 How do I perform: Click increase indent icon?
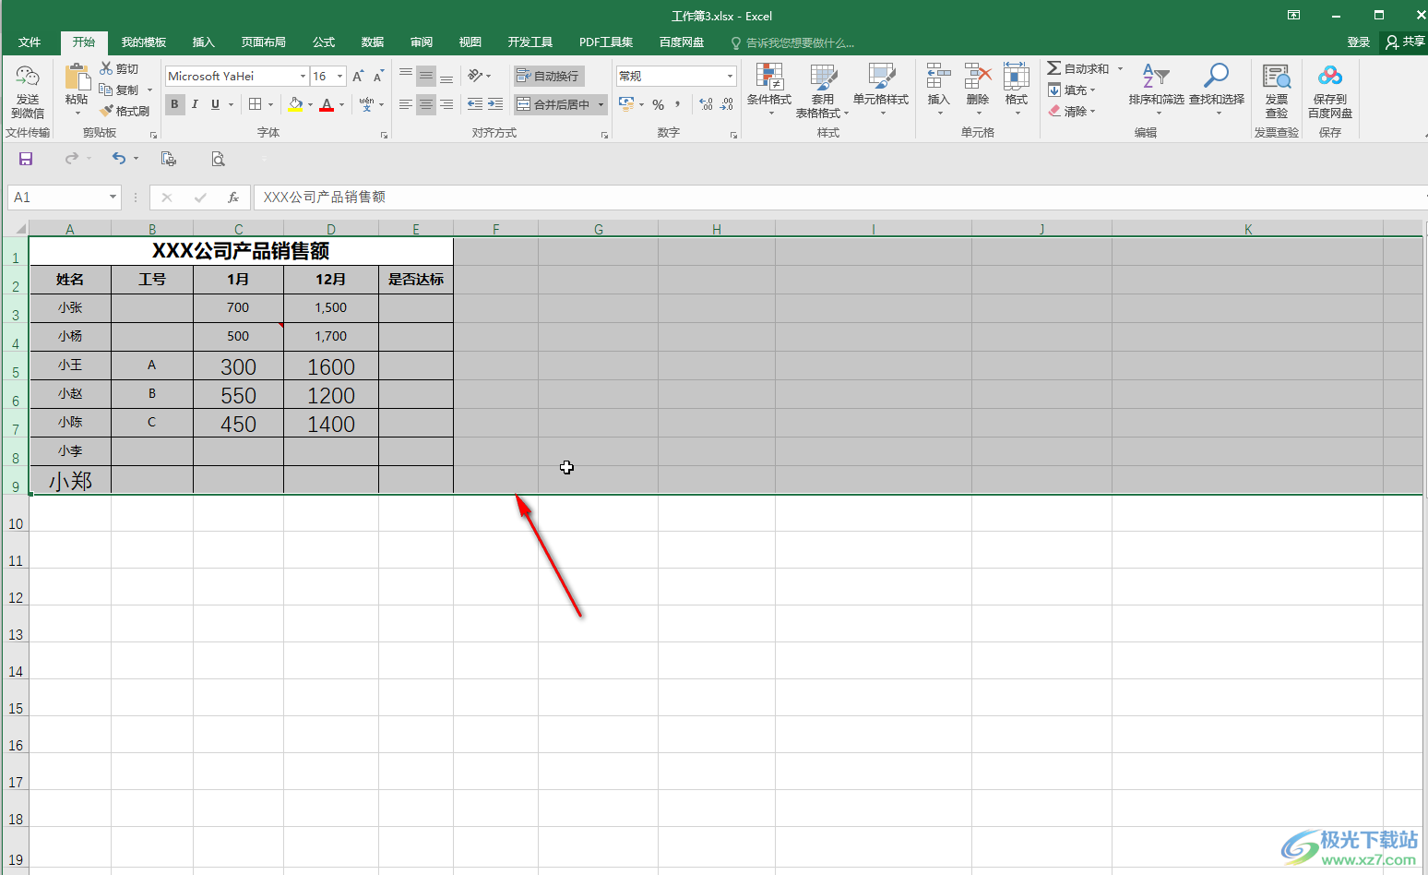click(x=495, y=104)
